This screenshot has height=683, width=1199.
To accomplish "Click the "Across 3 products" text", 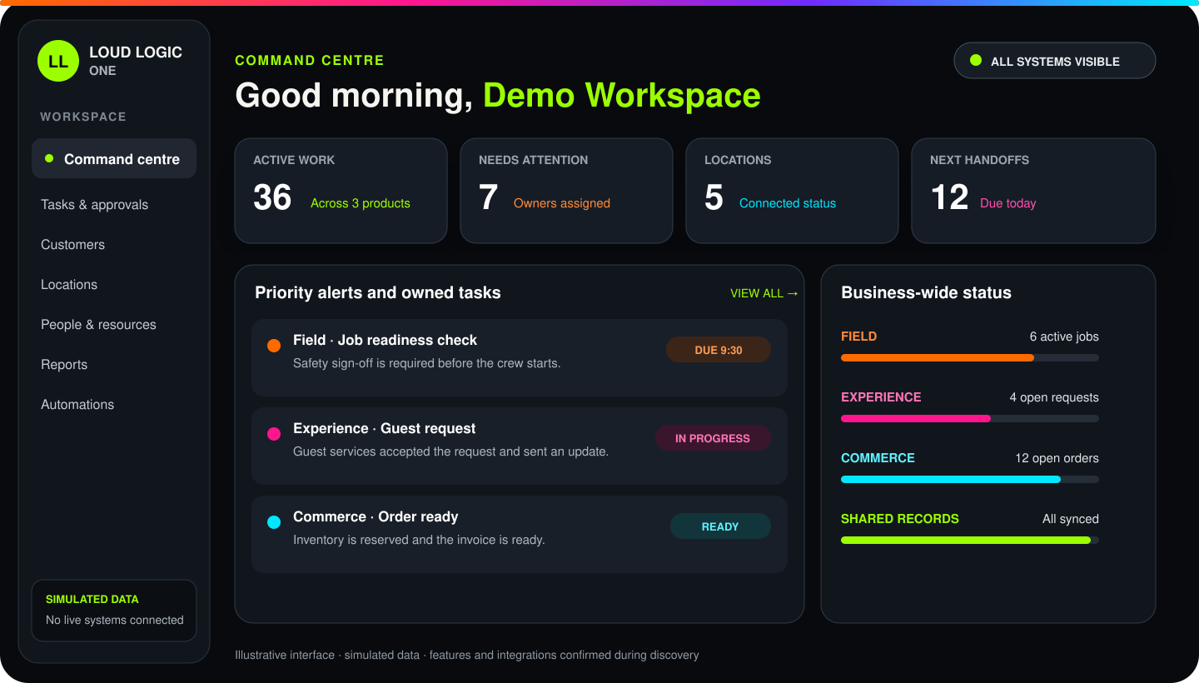I will (x=361, y=203).
